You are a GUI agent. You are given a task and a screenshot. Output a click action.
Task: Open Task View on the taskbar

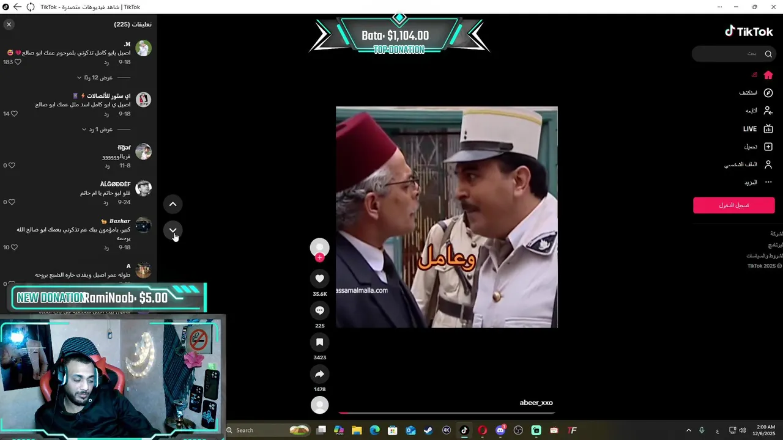pos(321,430)
